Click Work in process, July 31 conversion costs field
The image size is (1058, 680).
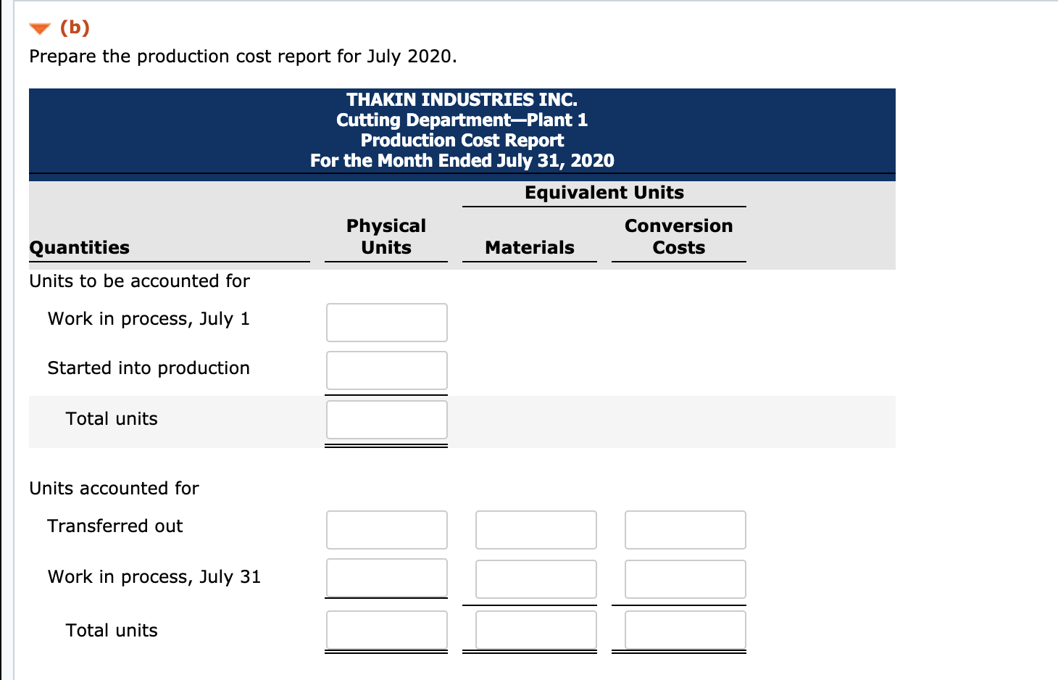[685, 578]
